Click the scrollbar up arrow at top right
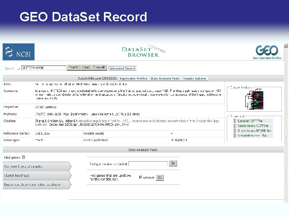The image size is (289, 217). 286,45
